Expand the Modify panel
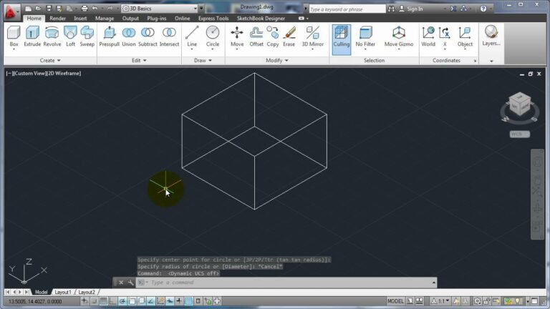 point(276,61)
